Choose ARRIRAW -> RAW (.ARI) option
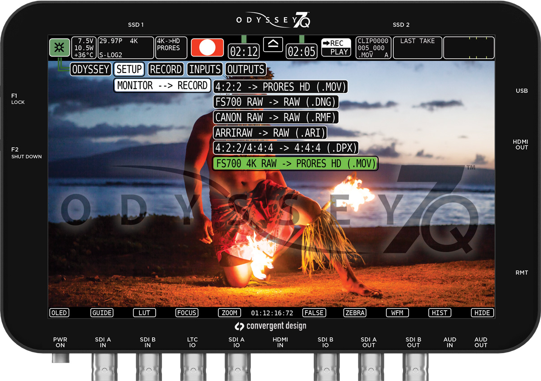The height and width of the screenshot is (381, 541). point(270,133)
